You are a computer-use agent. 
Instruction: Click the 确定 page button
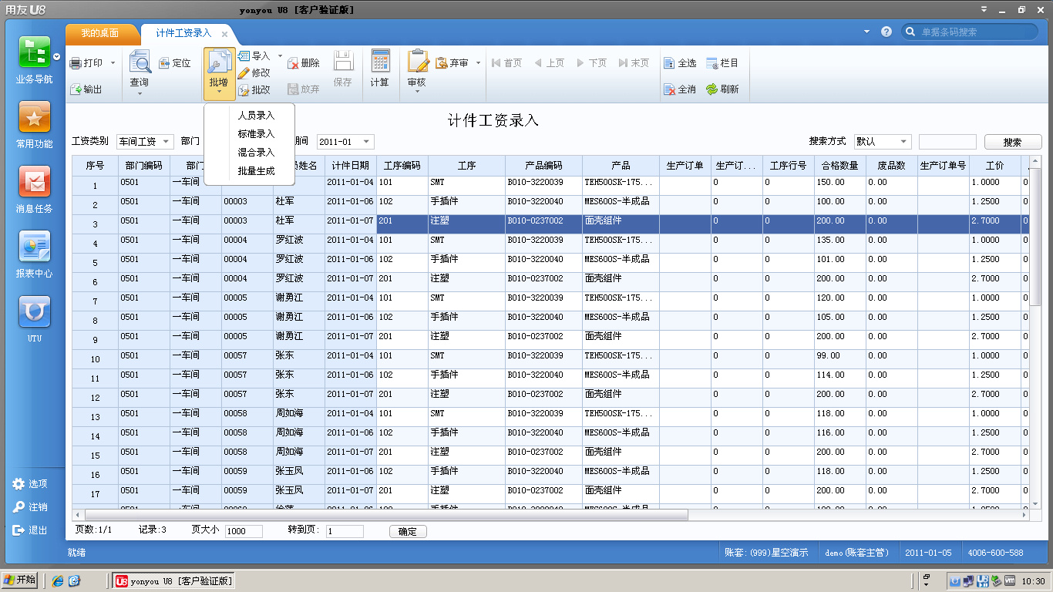tap(408, 531)
